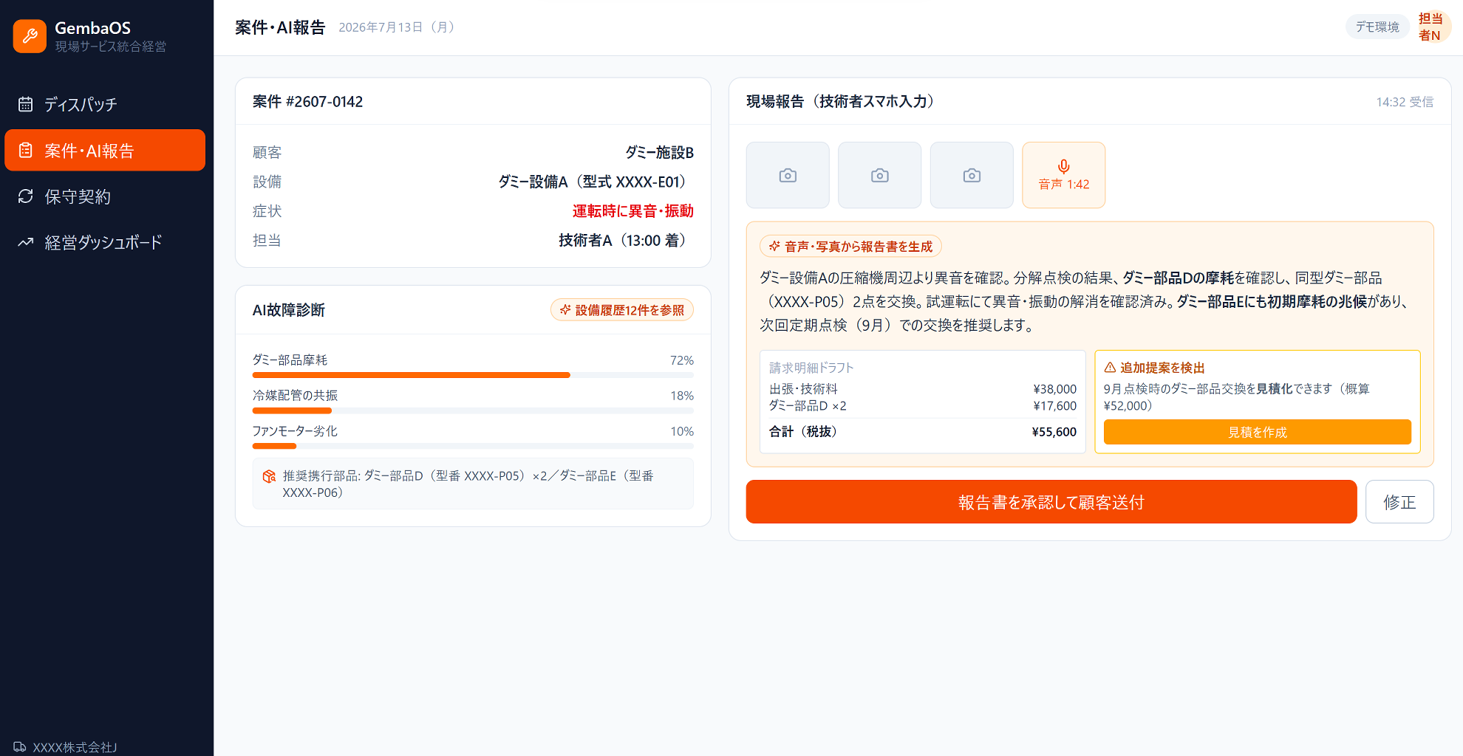The image size is (1463, 756).
Task: Click the 合計（税抜） ¥55,600 row
Action: 922,432
